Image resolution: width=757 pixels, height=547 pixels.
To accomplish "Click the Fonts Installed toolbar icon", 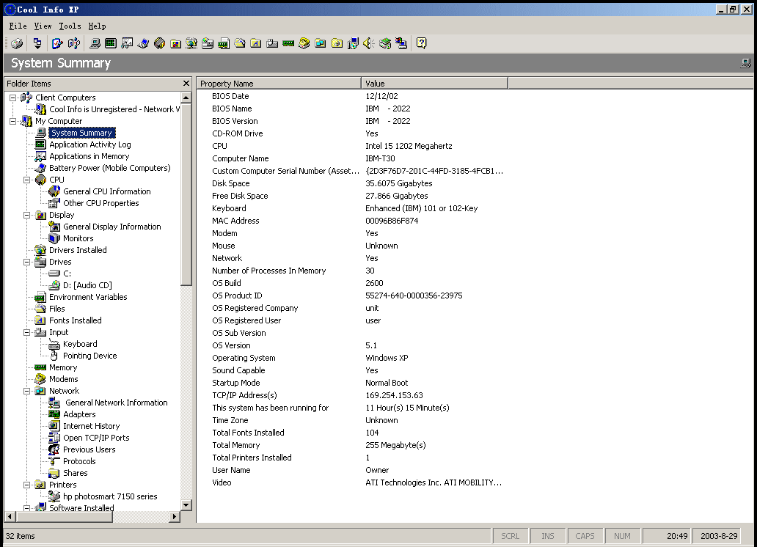I will click(x=256, y=43).
